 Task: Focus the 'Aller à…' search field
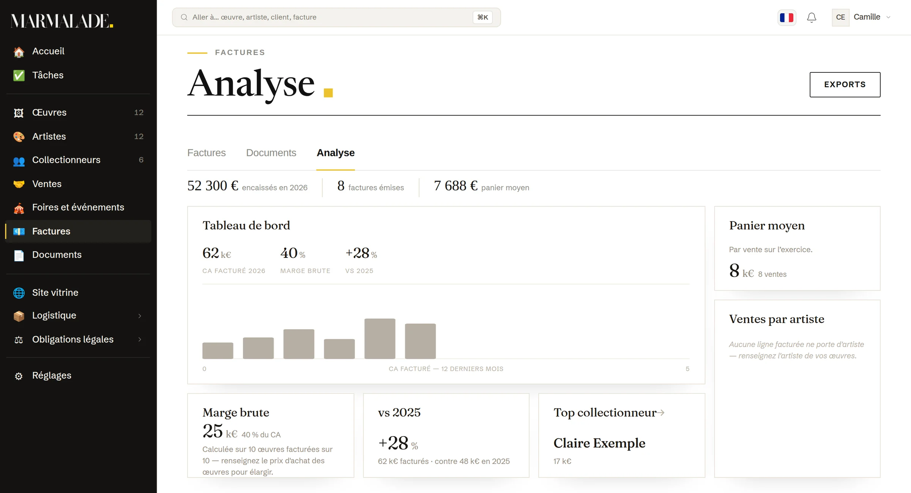point(336,17)
